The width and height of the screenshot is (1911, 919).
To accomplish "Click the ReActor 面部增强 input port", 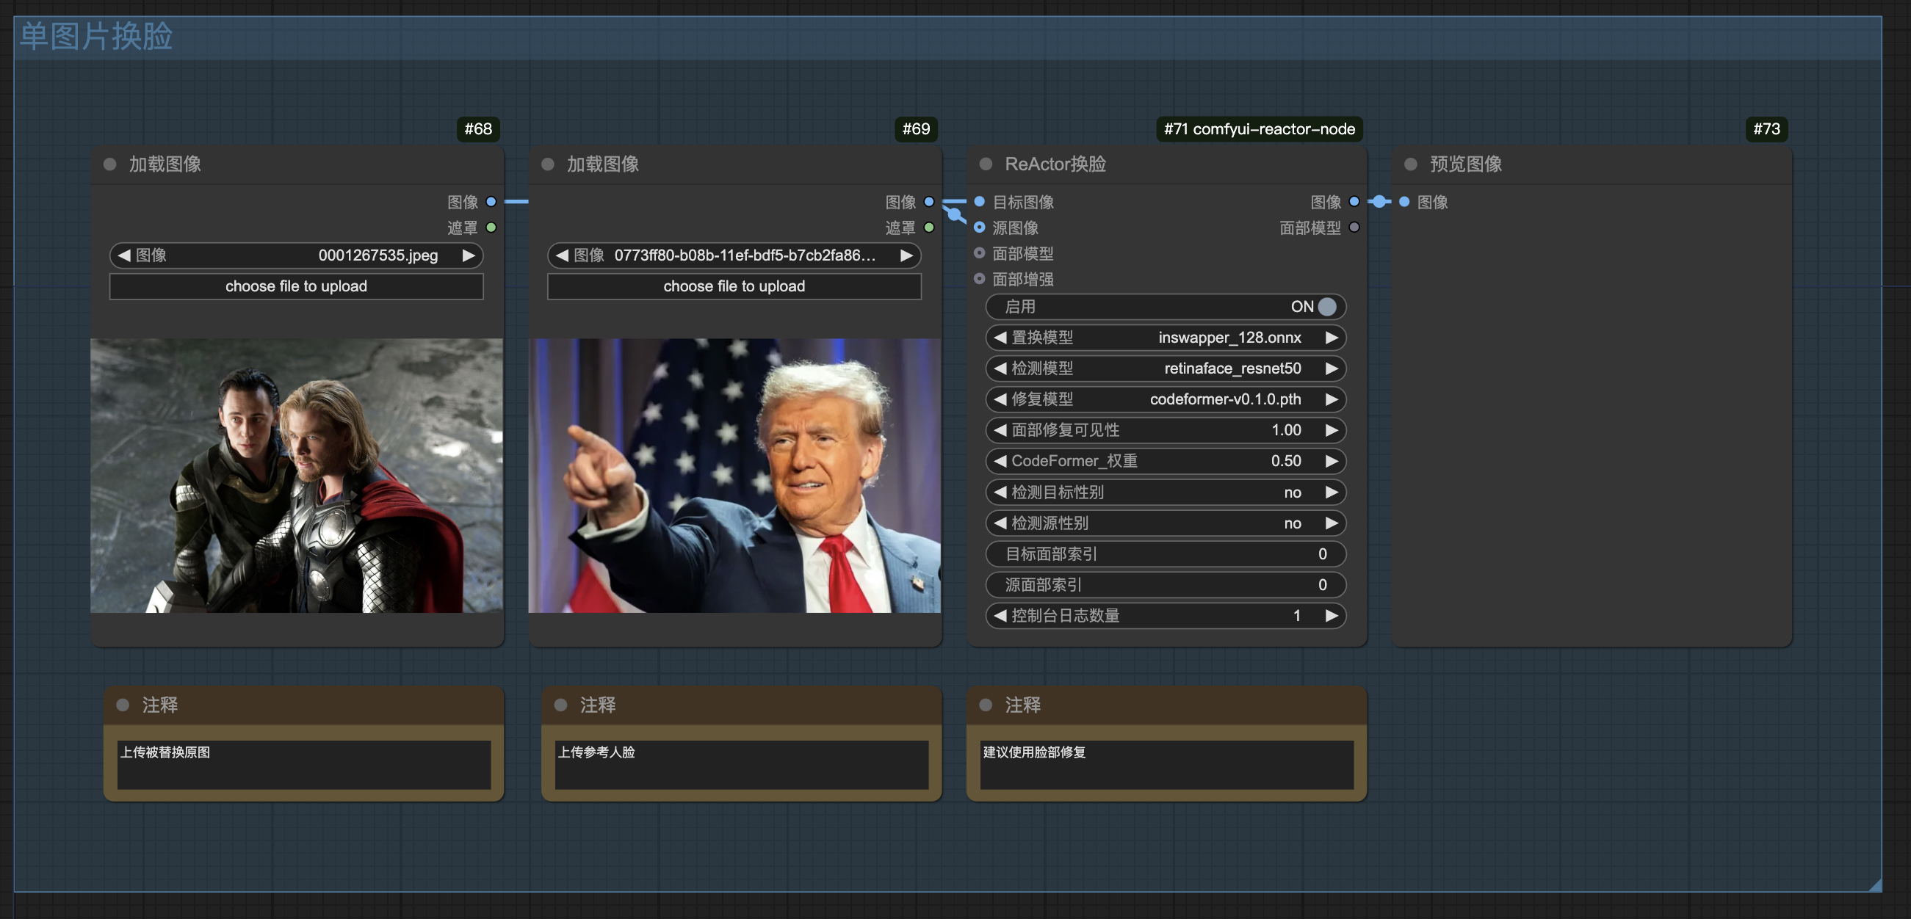I will [x=979, y=279].
